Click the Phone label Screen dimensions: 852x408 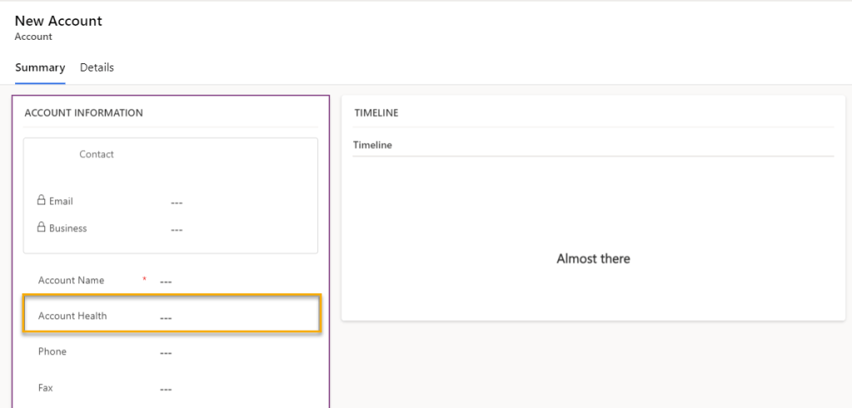[x=52, y=351]
